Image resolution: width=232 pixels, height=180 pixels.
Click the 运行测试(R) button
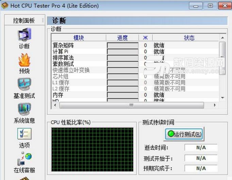point(184,134)
